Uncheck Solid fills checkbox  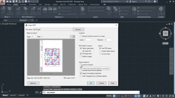[x=83, y=51]
